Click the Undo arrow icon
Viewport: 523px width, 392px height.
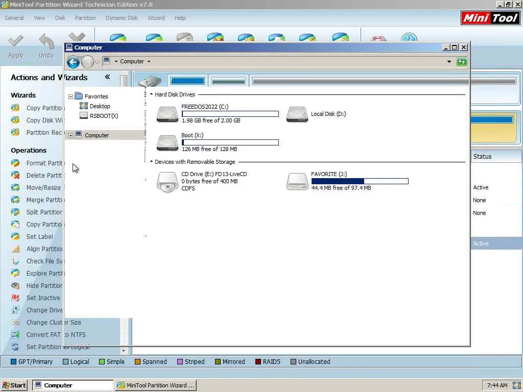46,41
